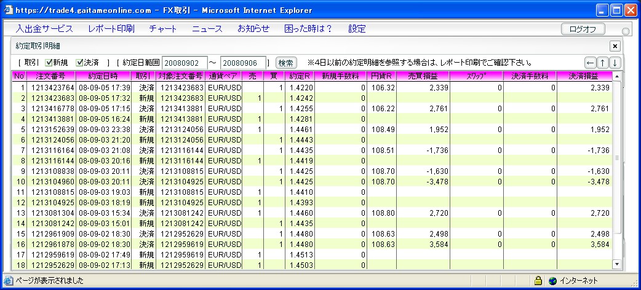
Task: Click end date field 20080906
Action: [x=243, y=63]
